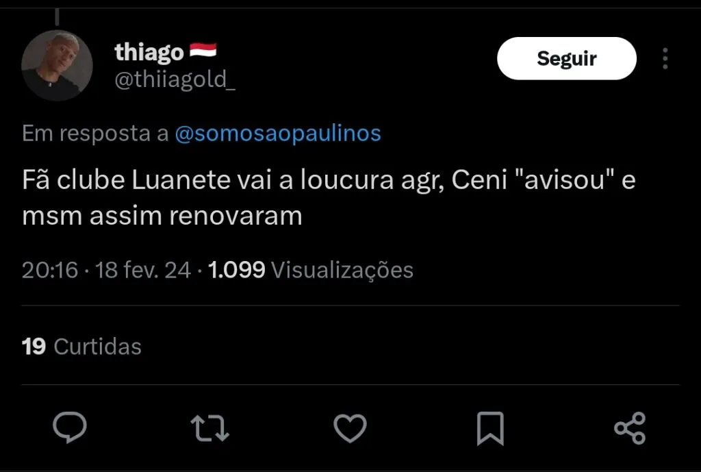The width and height of the screenshot is (701, 472).
Task: Click the display name thiago
Action: pos(149,53)
